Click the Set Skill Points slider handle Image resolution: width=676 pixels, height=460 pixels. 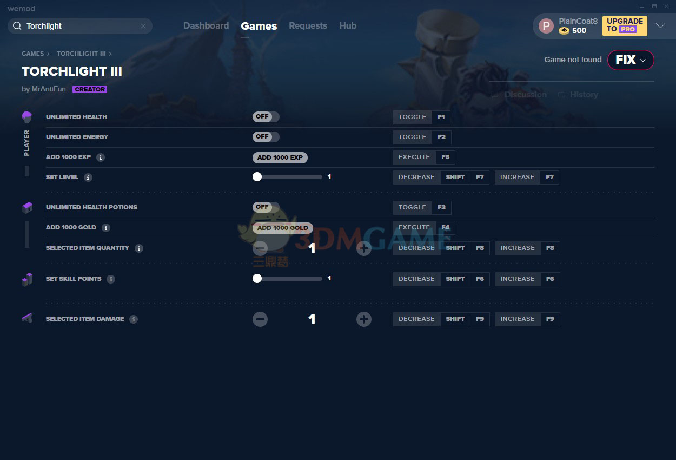(257, 279)
